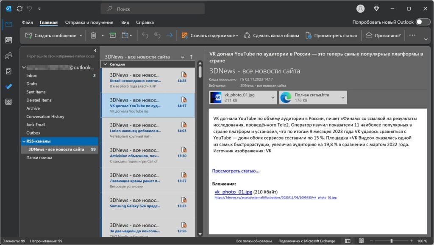Open the People contacts icon
The height and width of the screenshot is (245, 434).
[8, 55]
